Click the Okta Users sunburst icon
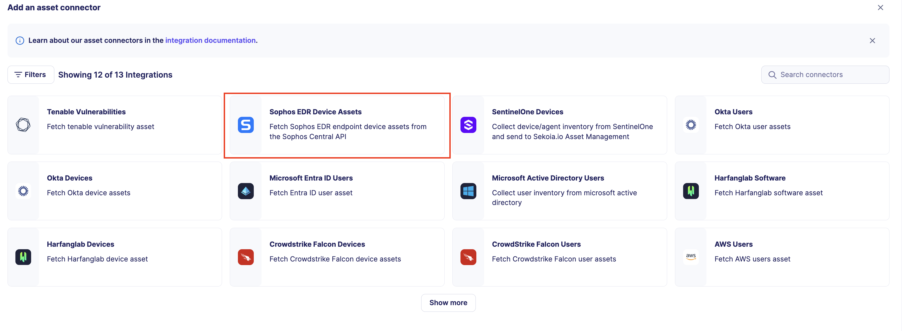 (691, 125)
